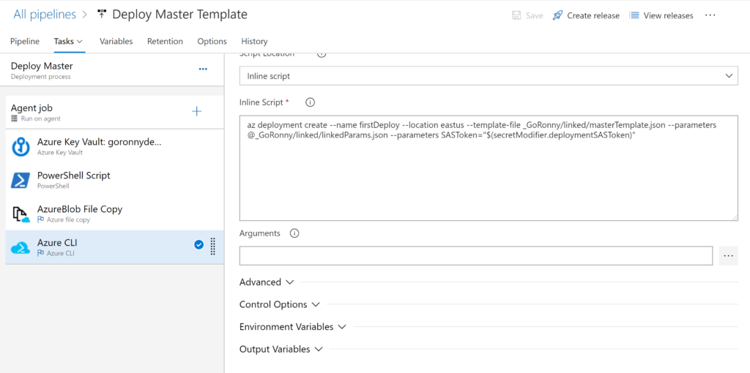Click the Create release button label
This screenshot has height=373, width=750.
click(x=593, y=16)
